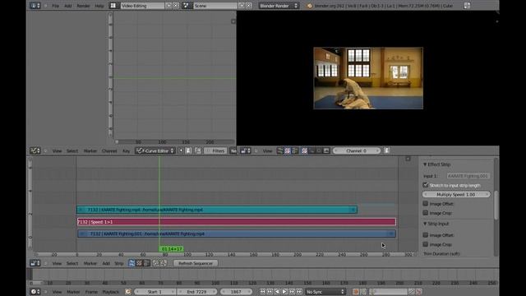526x296 pixels.
Task: Click the green playhead time marker 01:14+17
Action: (172, 249)
